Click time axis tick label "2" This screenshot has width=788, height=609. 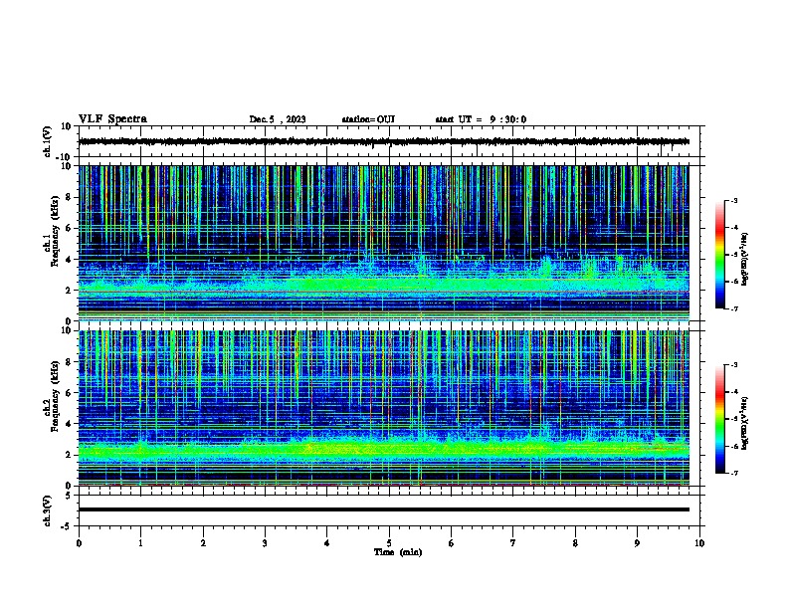[203, 543]
